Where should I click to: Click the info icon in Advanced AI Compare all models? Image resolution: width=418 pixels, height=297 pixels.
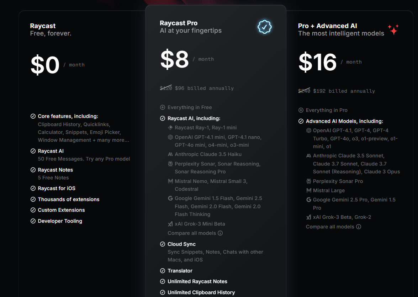[x=359, y=227]
